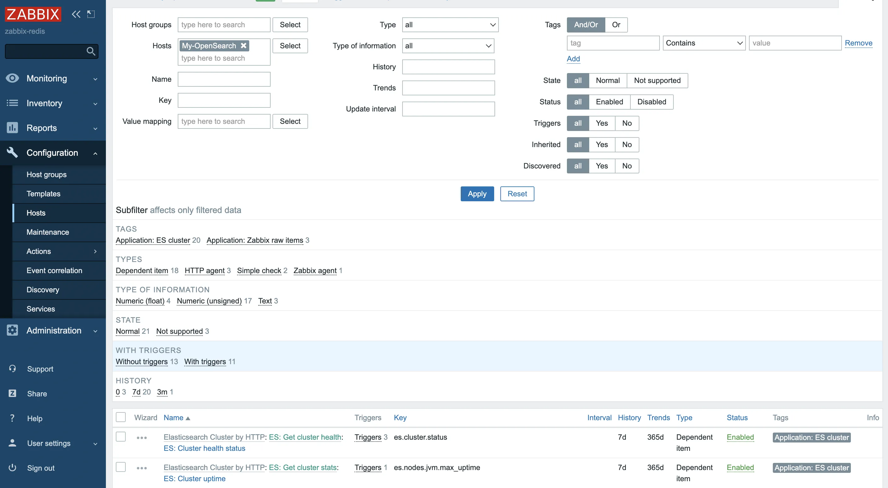The height and width of the screenshot is (488, 888).
Task: Click the sidebar search magnifier icon
Action: coord(91,51)
